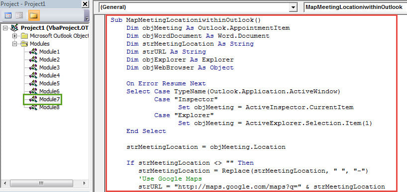Click the 'strMeetingLocation = objMeeting.Location' line
The height and width of the screenshot is (192, 407).
pyautogui.click(x=206, y=147)
